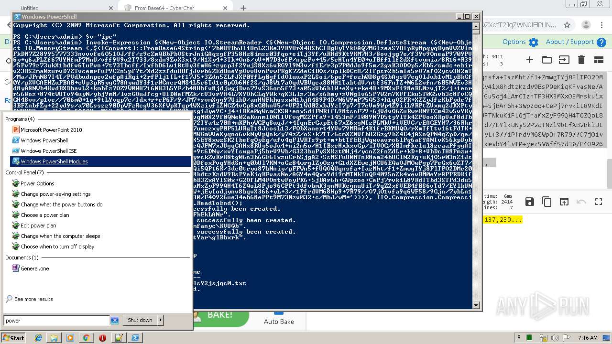
Task: Click the BAKE! button
Action: [220, 316]
